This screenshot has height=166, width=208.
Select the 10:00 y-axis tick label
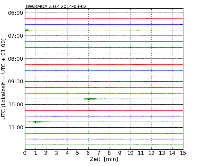16,105
